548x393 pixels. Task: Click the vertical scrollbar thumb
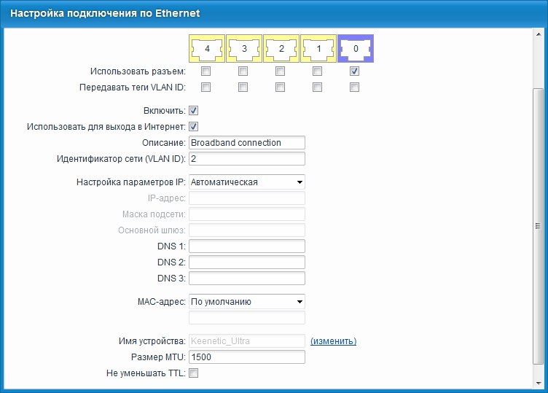coord(538,226)
